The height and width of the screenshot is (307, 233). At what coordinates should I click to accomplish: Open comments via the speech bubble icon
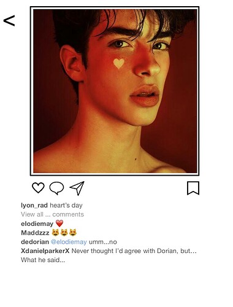click(x=56, y=188)
